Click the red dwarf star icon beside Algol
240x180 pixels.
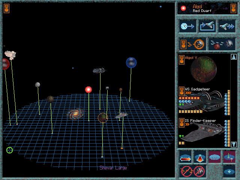click(183, 8)
